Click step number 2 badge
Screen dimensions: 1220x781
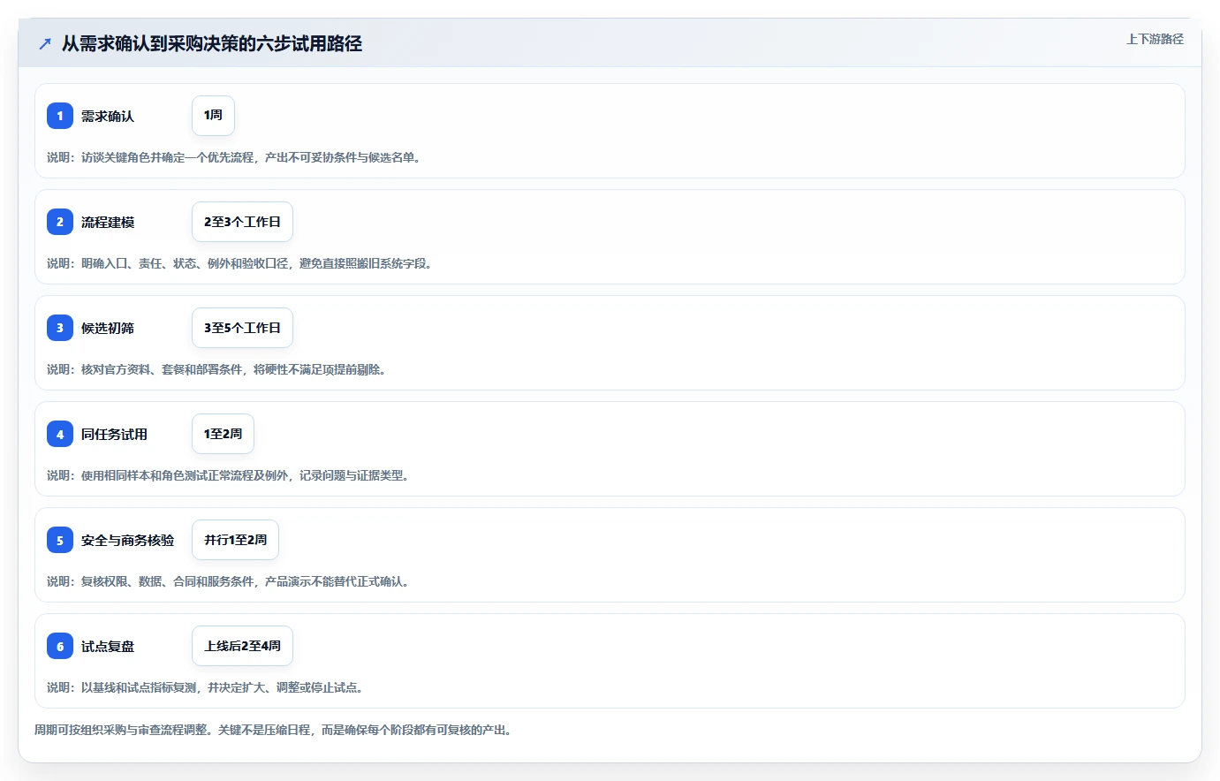coord(60,222)
